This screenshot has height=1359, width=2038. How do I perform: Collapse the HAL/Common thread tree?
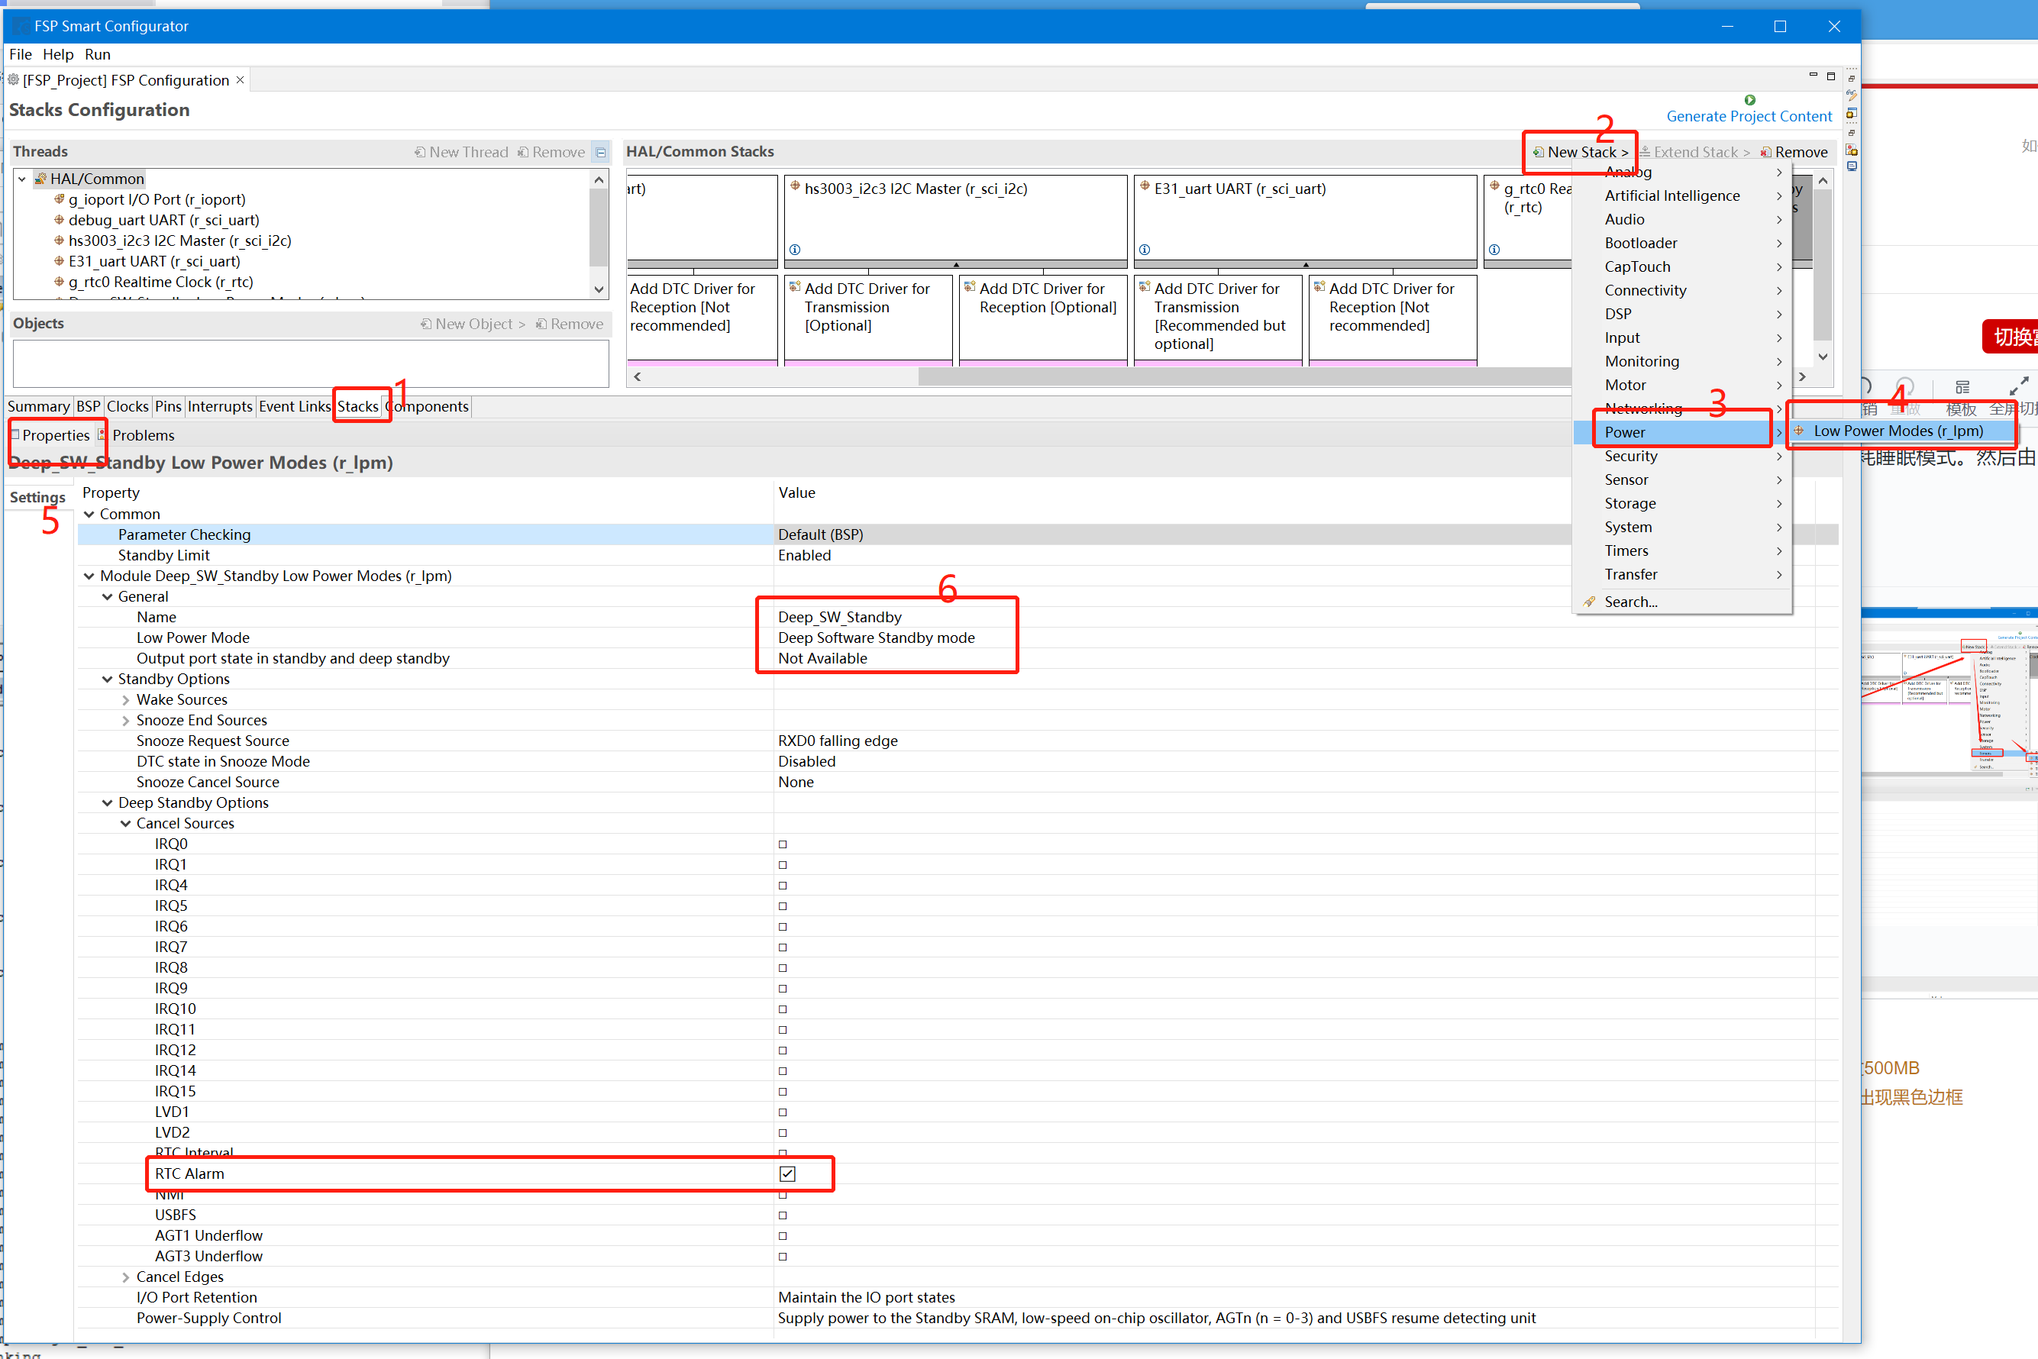click(x=23, y=179)
